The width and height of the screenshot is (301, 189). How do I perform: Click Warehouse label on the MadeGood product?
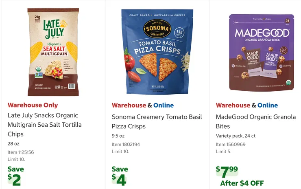[233, 105]
